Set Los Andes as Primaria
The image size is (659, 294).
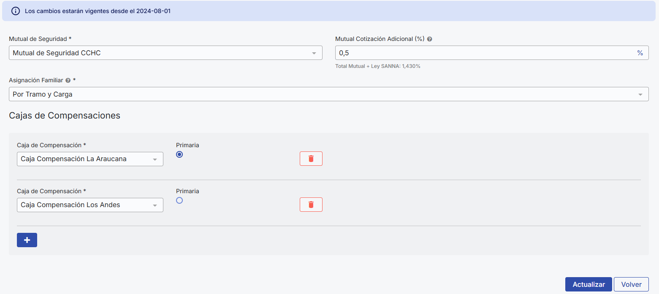(179, 200)
